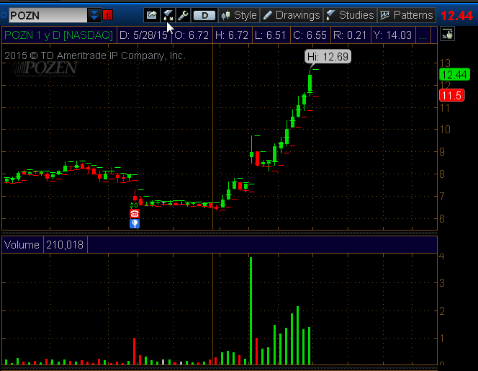The image size is (478, 371).
Task: Click the drawing tools hand icon
Action: (x=447, y=34)
